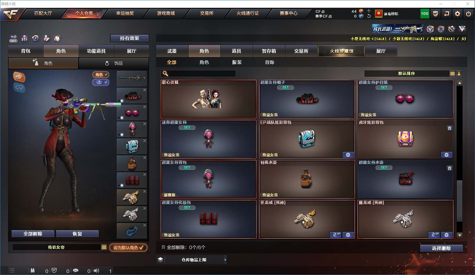Click the orange eagle team badge icon
This screenshot has height=275, width=475.
pyautogui.click(x=19, y=77)
